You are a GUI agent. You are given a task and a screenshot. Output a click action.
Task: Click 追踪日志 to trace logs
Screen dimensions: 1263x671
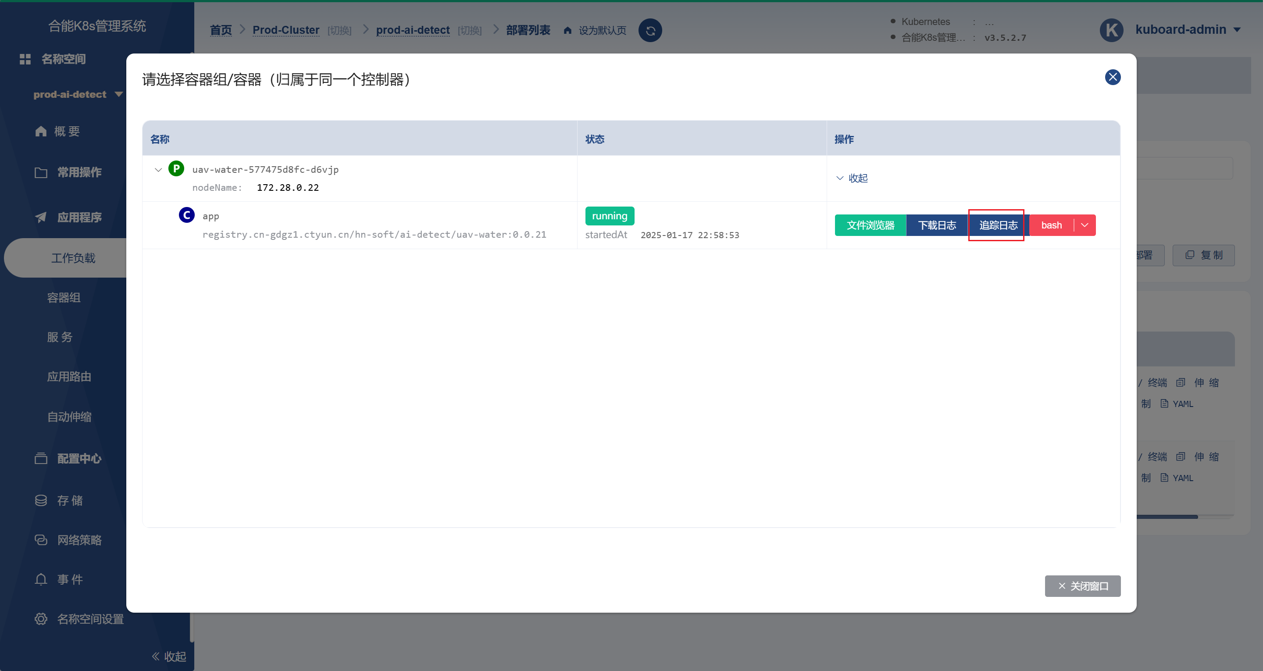(x=998, y=225)
